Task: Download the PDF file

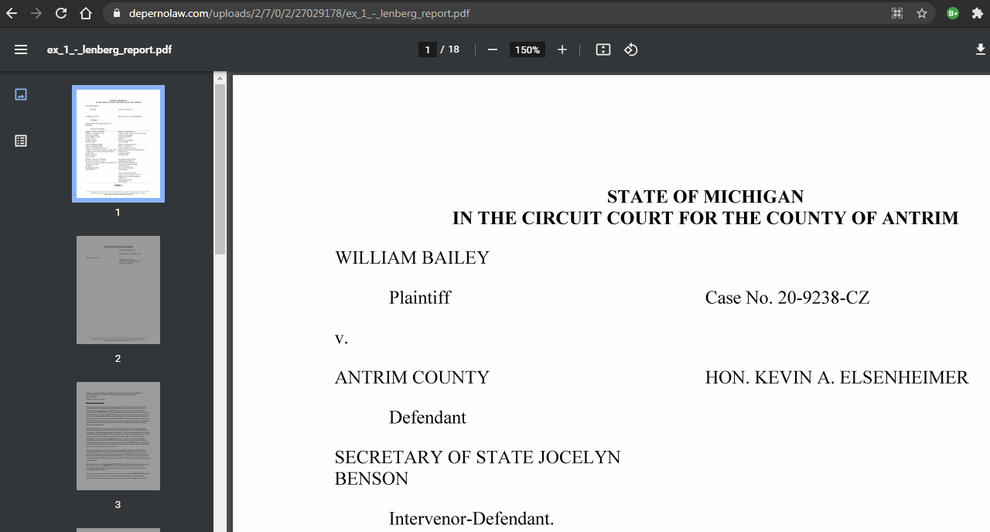Action: click(981, 49)
